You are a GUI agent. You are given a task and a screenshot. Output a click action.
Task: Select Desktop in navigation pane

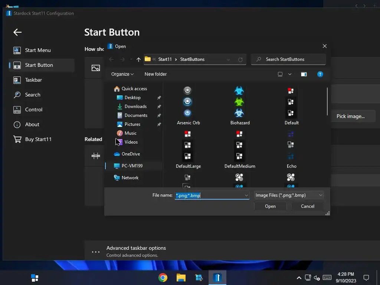click(x=132, y=98)
